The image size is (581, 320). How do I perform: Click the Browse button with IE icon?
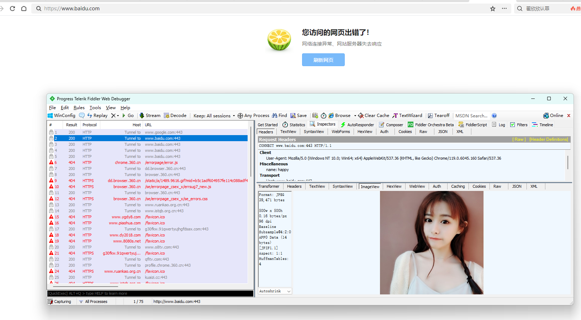click(339, 116)
